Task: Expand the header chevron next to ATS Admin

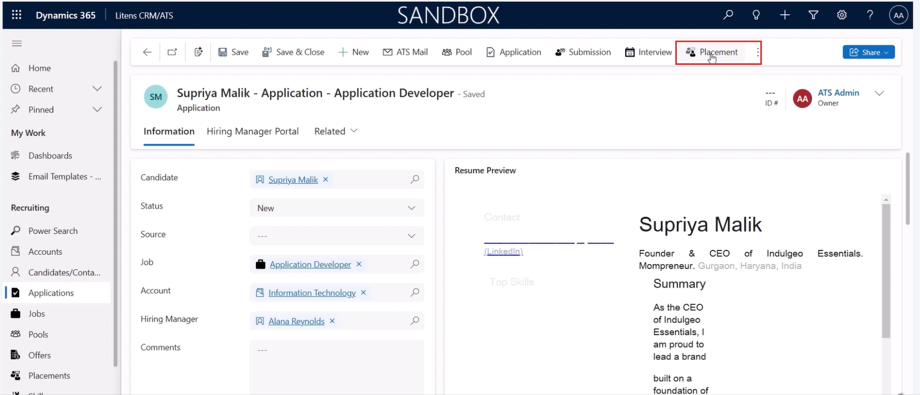Action: (879, 93)
